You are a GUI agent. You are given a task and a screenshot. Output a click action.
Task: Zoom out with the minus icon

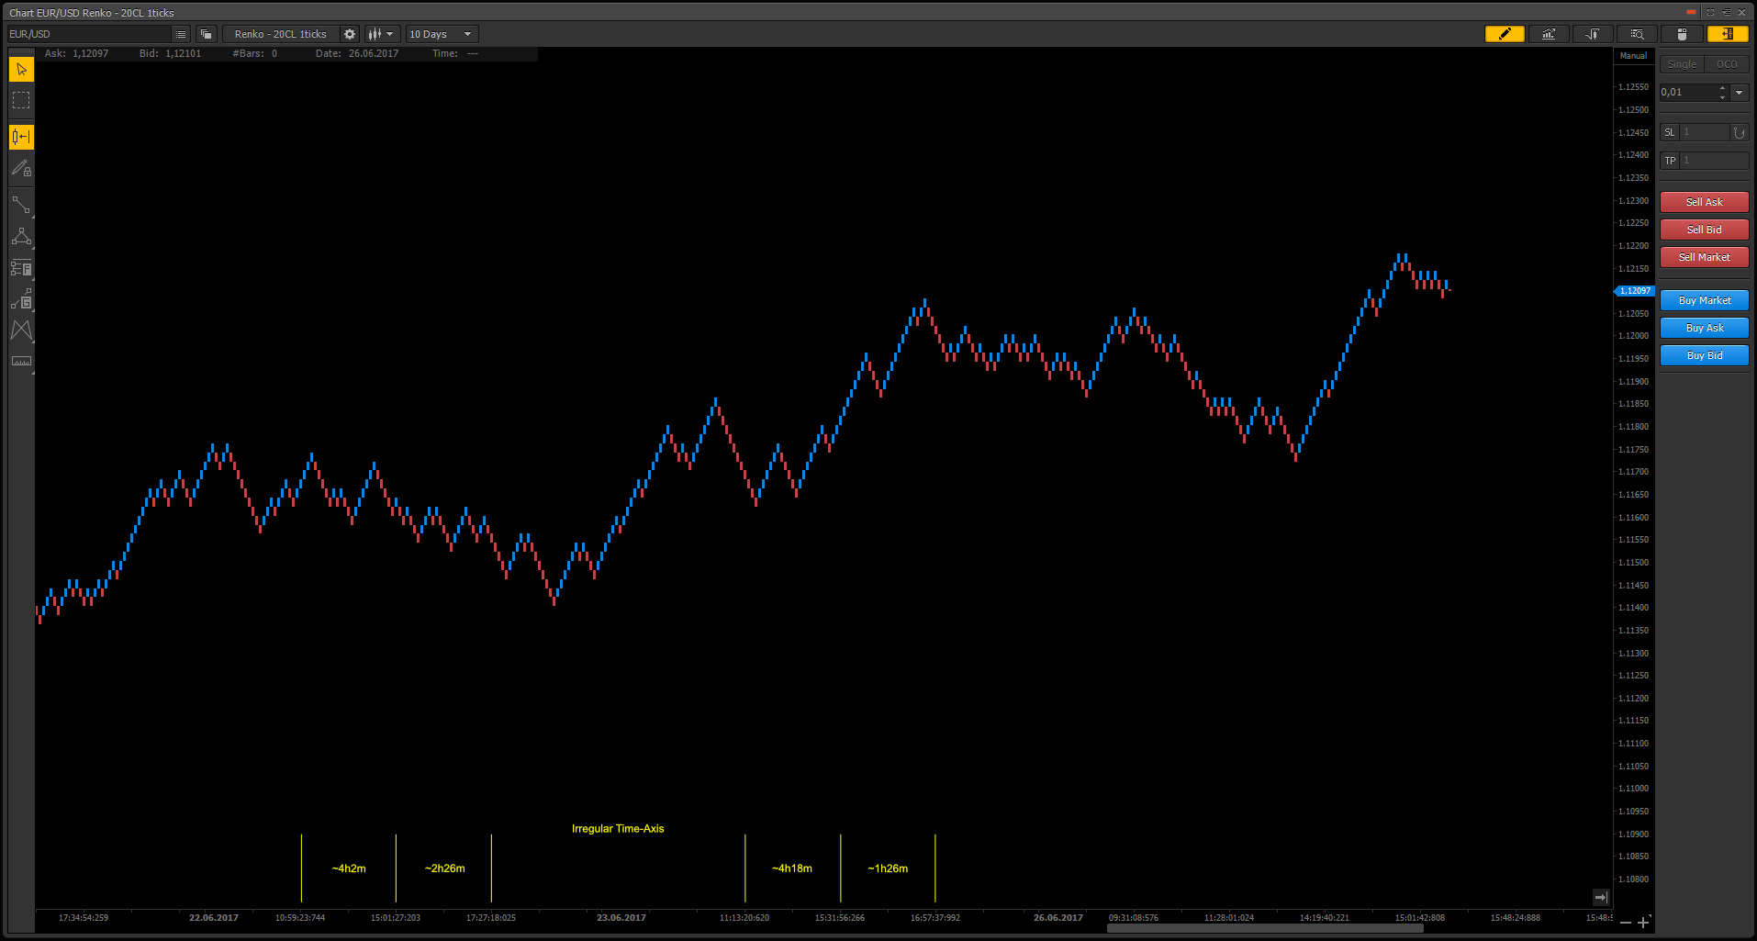(x=1626, y=922)
